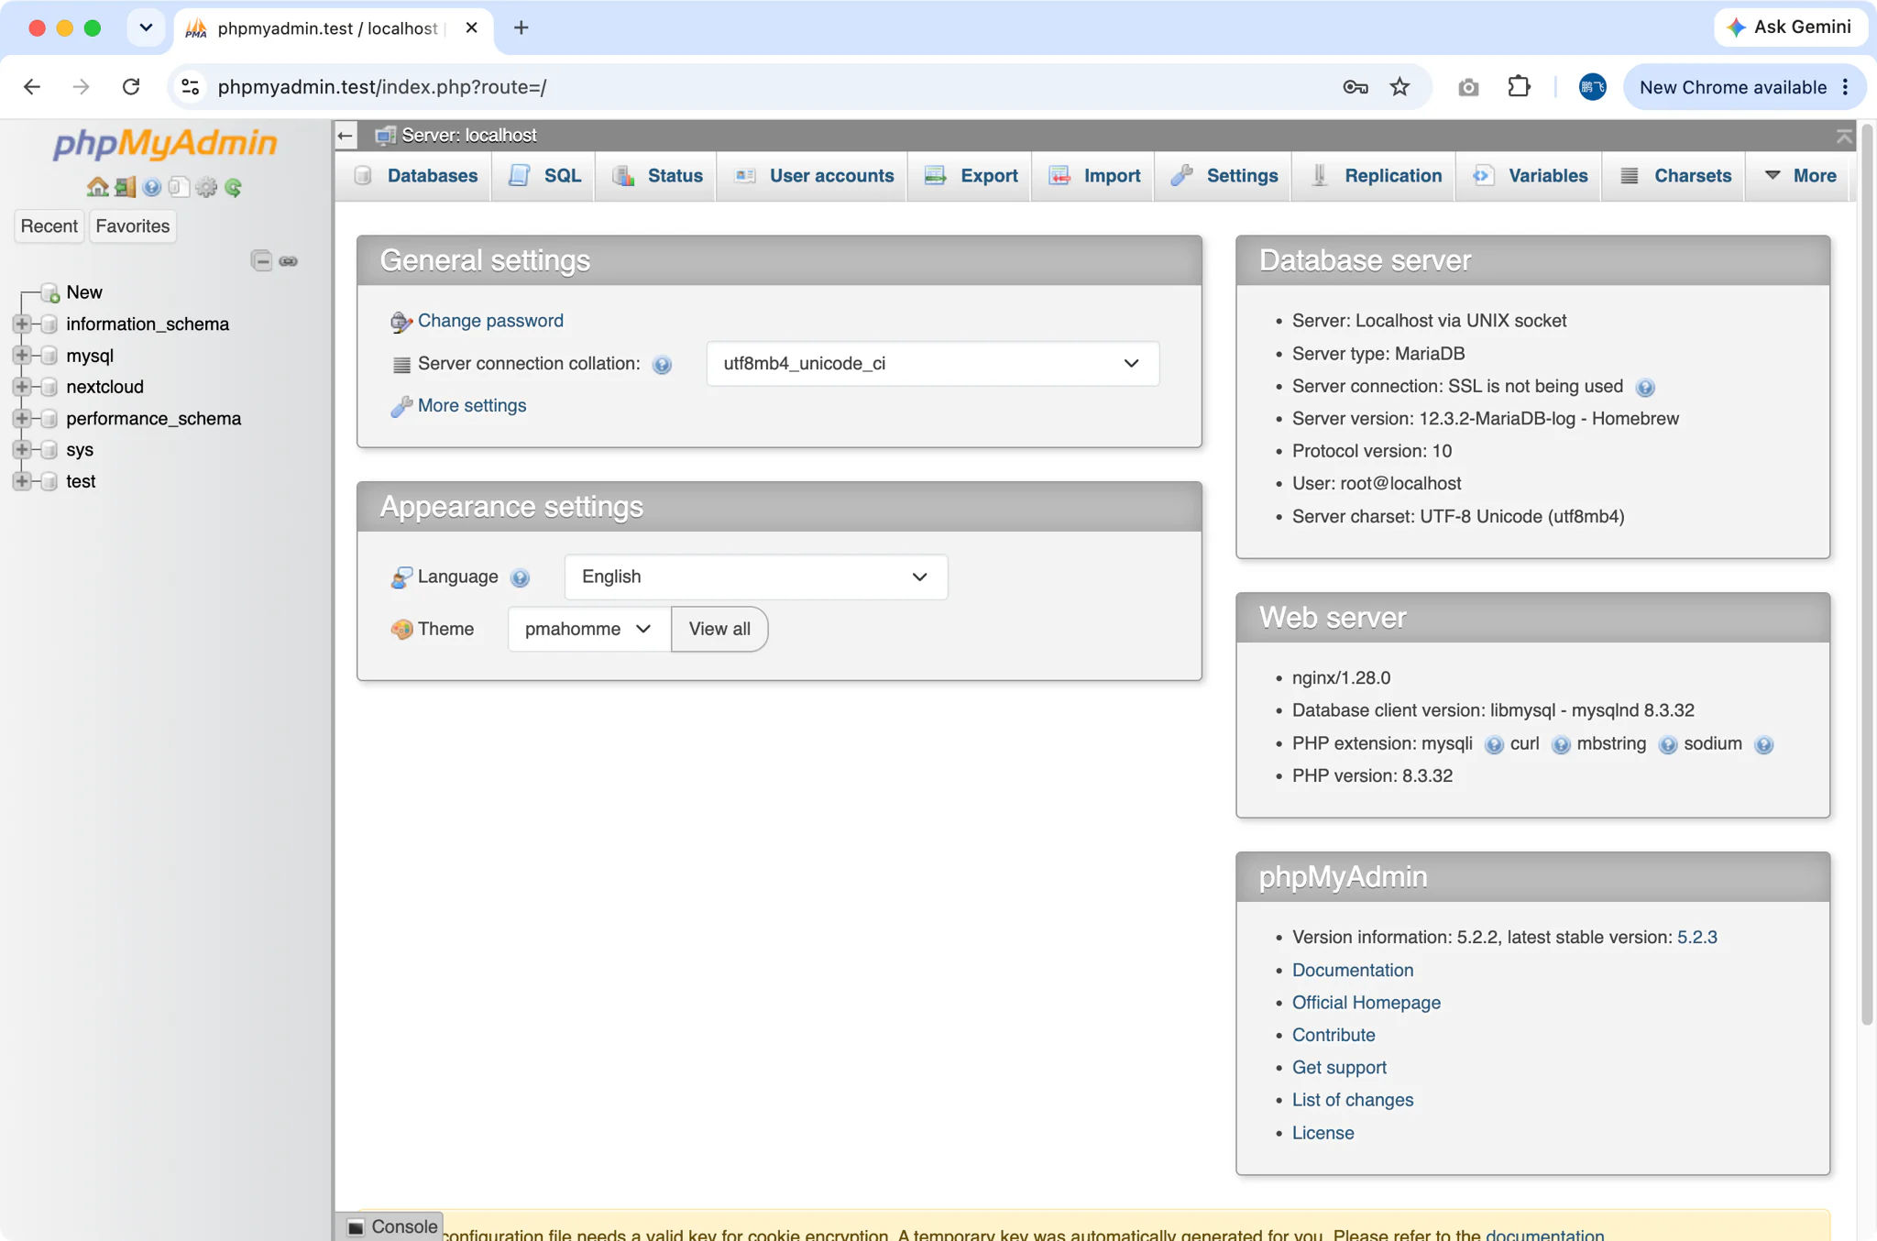Click the Change password link

[490, 321]
